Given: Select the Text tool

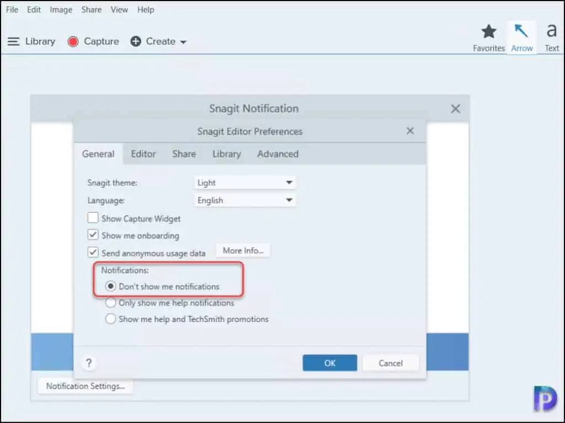Looking at the screenshot, I should pyautogui.click(x=551, y=38).
